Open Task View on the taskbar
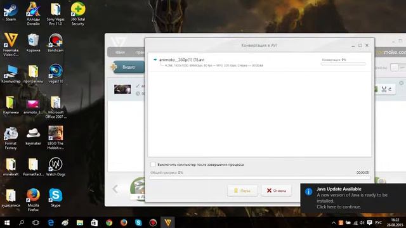406x228 pixels. [x=36, y=222]
